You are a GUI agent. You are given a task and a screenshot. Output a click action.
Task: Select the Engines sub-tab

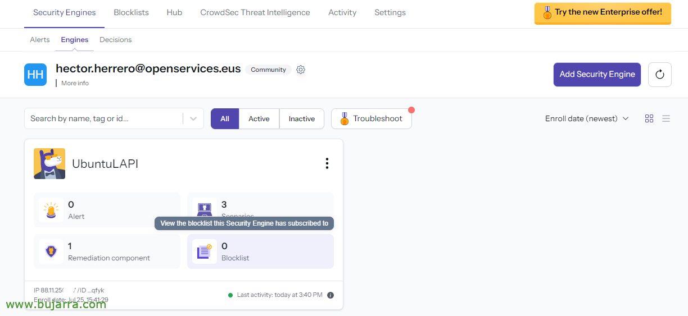coord(75,40)
